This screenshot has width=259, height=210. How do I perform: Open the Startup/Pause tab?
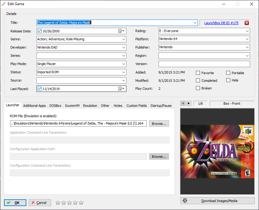pos(161,106)
